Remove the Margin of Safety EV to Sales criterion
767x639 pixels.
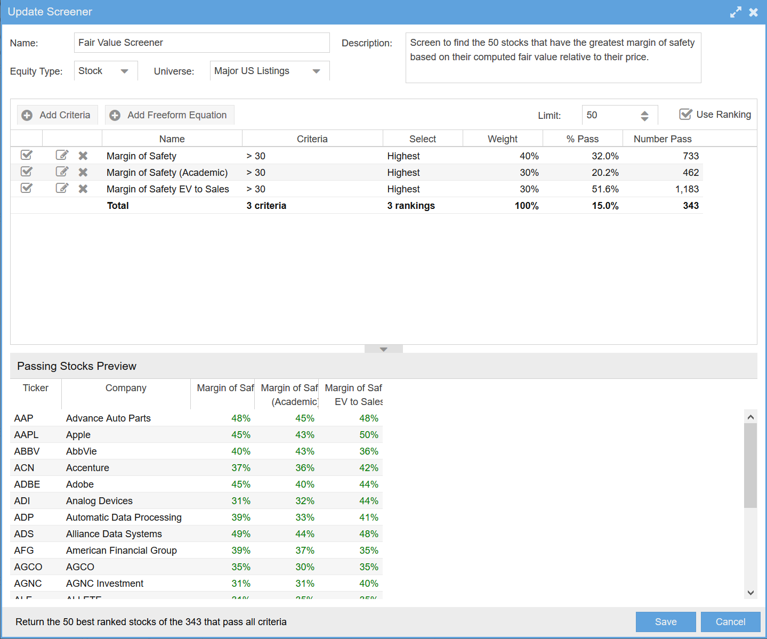click(83, 189)
